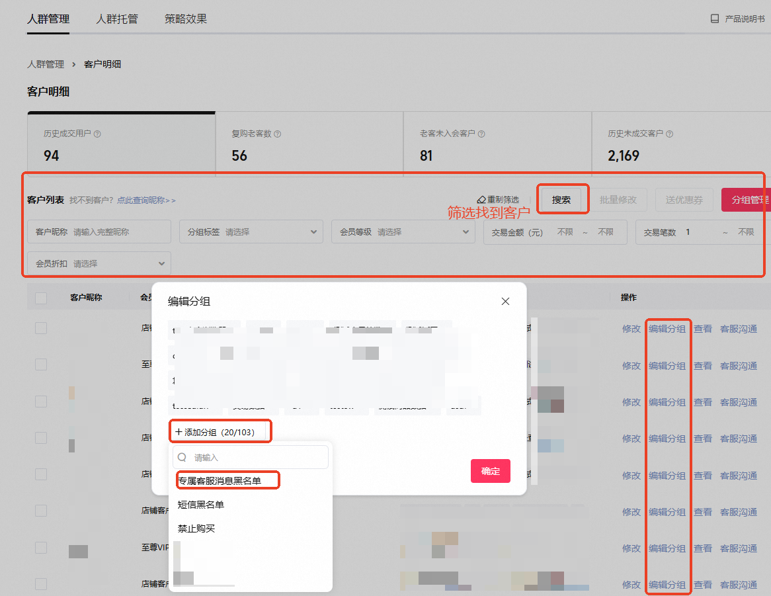Viewport: 771px width, 596px height.
Task: Click the 搜索 button
Action: click(x=561, y=200)
